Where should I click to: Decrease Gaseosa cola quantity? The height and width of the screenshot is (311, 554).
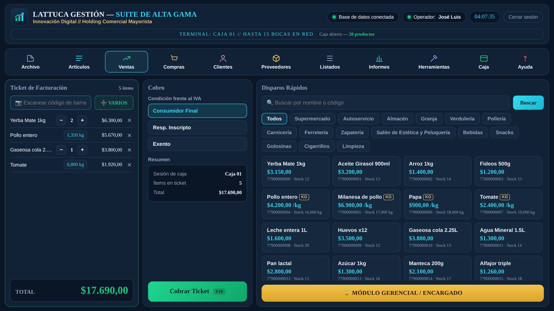click(61, 150)
